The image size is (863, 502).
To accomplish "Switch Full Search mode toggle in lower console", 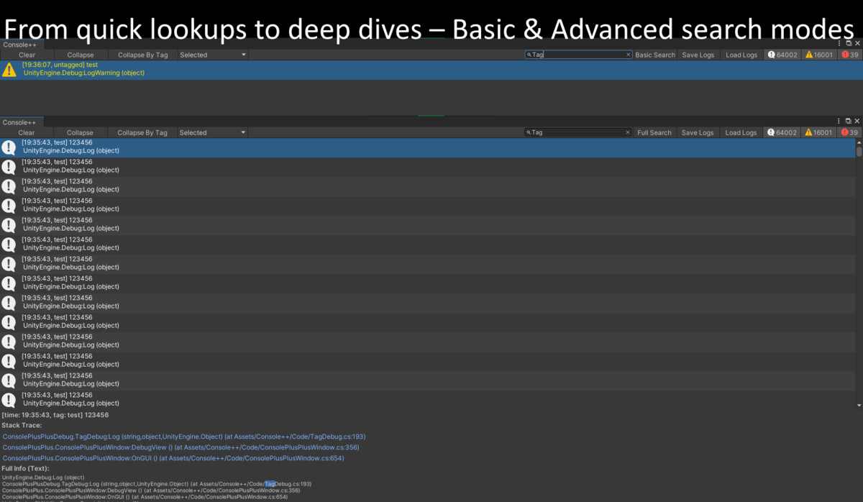I will point(654,132).
